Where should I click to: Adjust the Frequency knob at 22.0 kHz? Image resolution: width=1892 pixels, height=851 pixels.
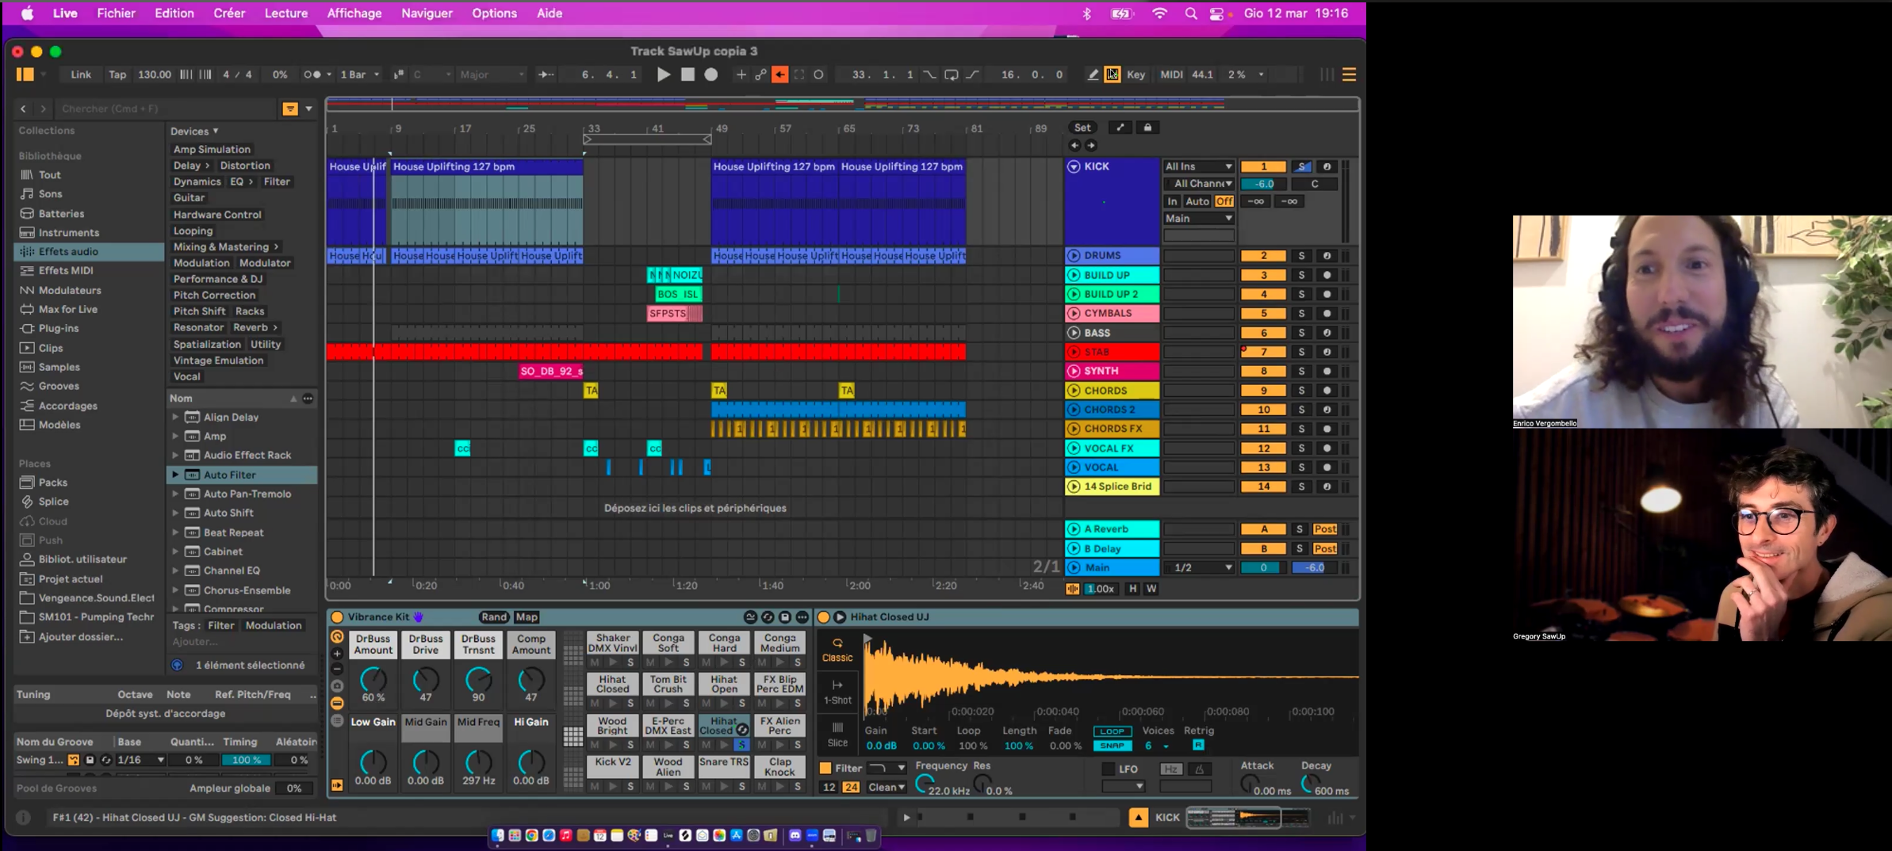[923, 783]
